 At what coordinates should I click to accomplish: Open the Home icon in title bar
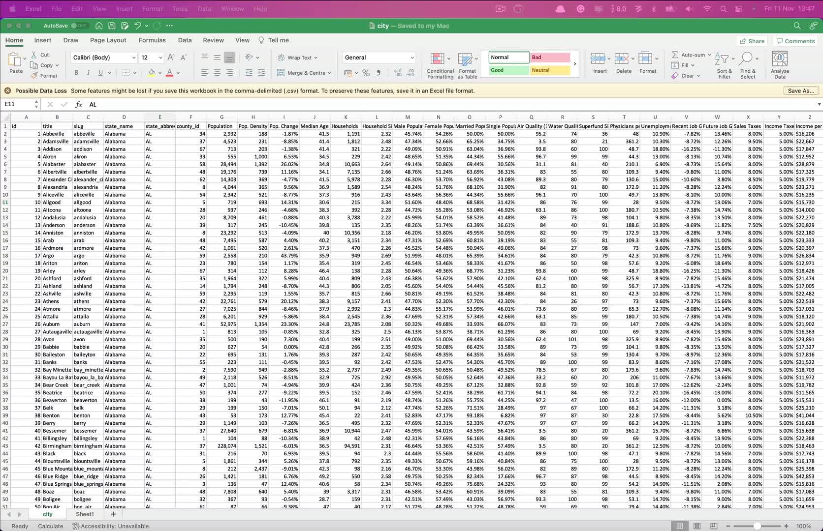click(99, 26)
